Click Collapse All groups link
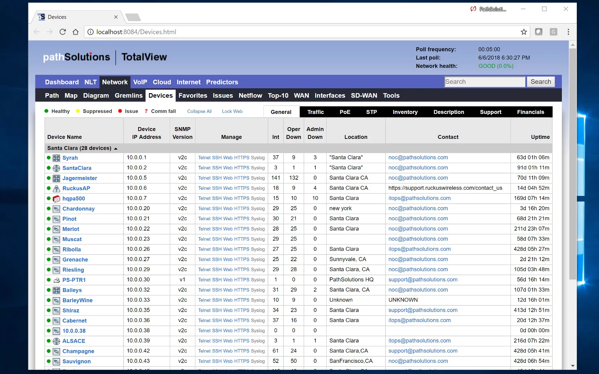 click(x=199, y=112)
